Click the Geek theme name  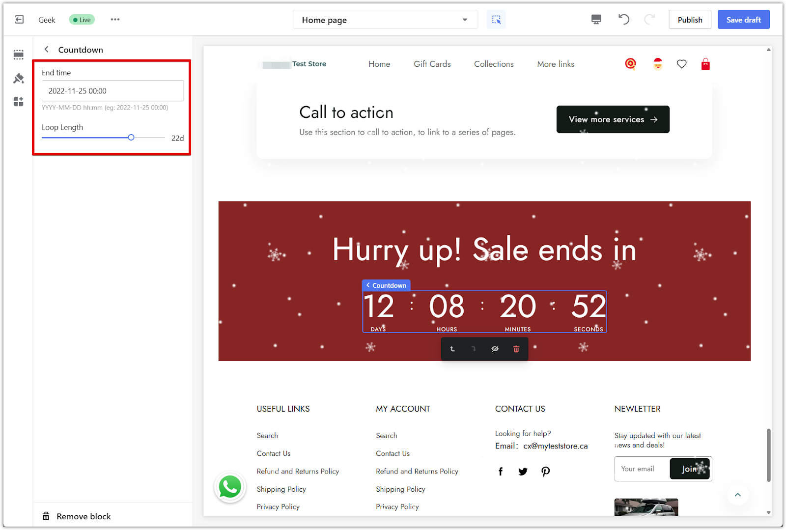pyautogui.click(x=47, y=20)
